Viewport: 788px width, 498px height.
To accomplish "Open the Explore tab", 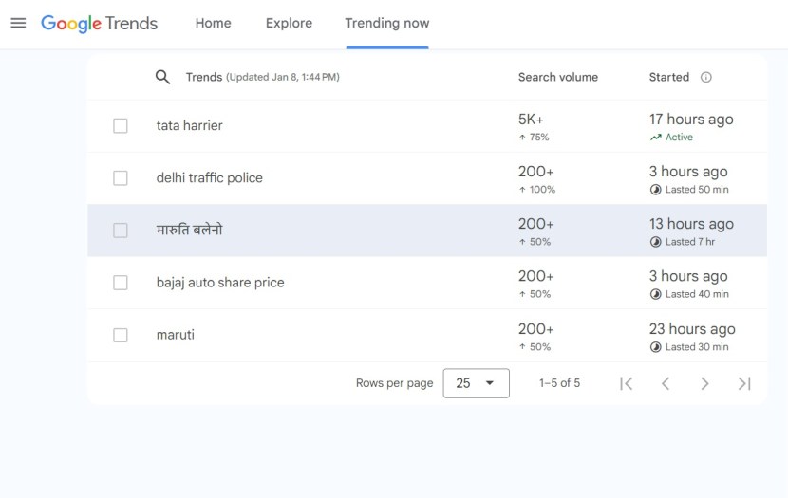I will click(289, 23).
